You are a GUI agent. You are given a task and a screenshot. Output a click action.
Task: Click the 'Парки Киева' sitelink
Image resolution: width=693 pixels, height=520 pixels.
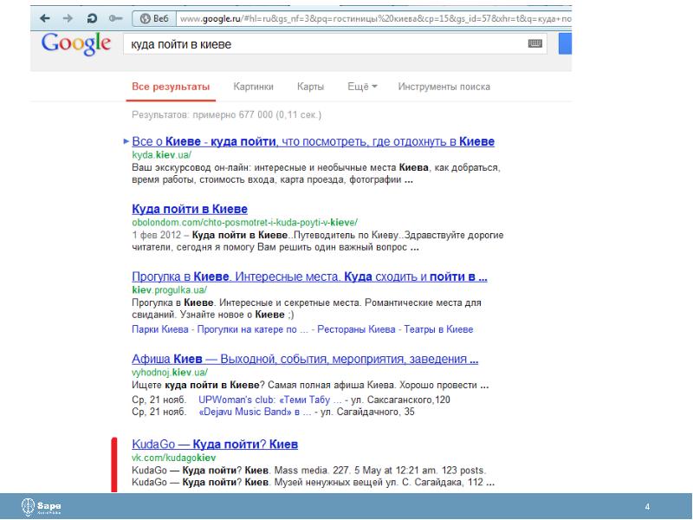tap(159, 329)
